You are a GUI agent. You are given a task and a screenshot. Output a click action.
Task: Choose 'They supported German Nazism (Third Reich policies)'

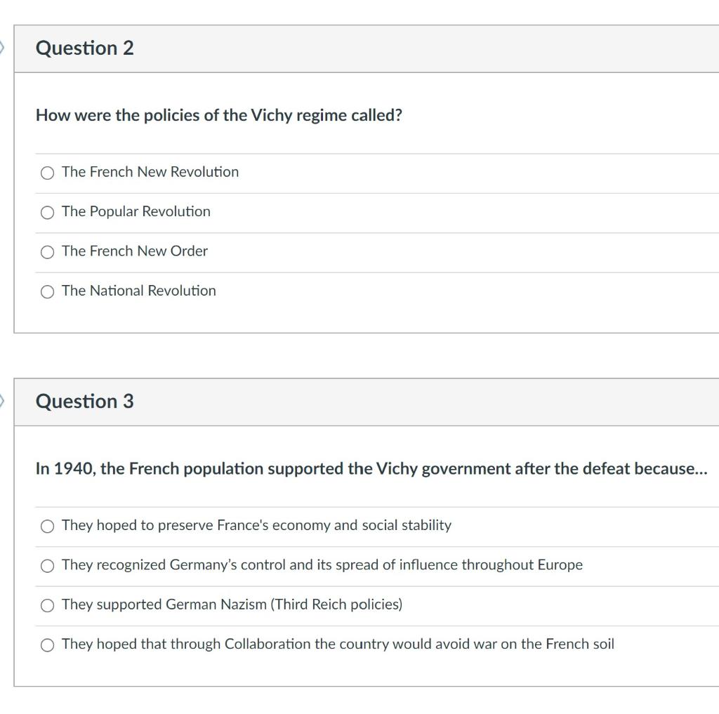tap(47, 604)
